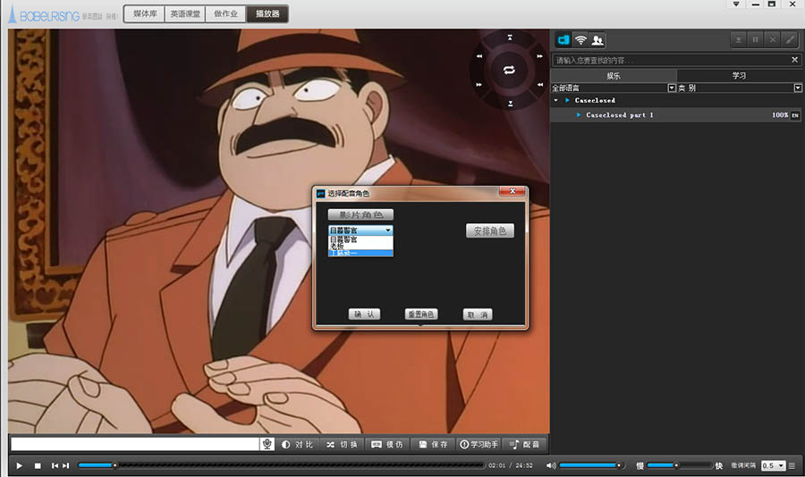The image size is (805, 477).
Task: Click the users group icon
Action: [x=597, y=40]
